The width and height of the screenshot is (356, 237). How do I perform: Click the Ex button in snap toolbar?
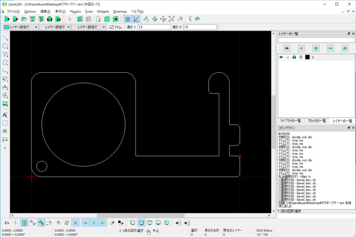click(6, 223)
